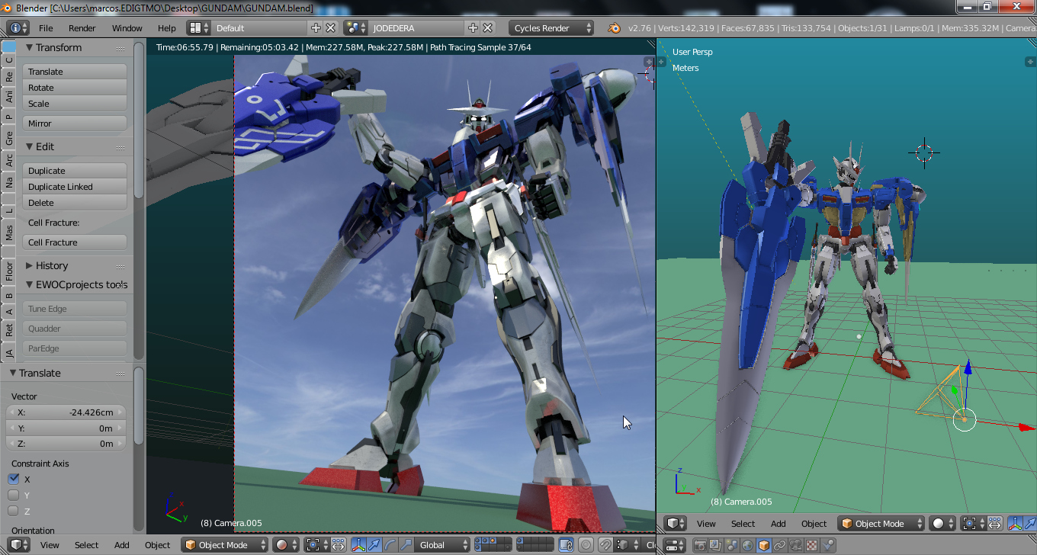Open the Object Data properties tab
The image size is (1037, 555).
pos(798,545)
